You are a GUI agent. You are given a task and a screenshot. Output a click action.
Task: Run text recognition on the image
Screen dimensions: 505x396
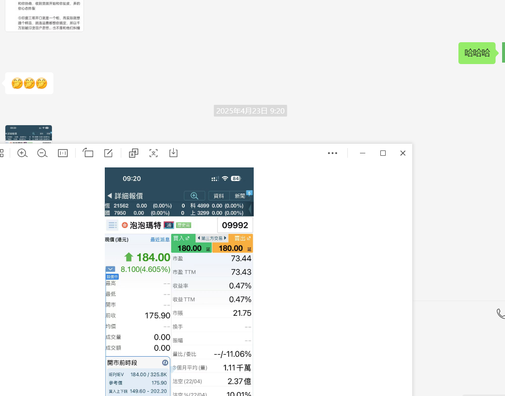pyautogui.click(x=154, y=152)
